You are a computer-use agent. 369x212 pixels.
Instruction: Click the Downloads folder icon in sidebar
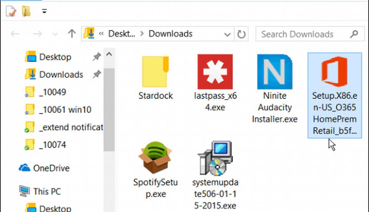click(31, 74)
